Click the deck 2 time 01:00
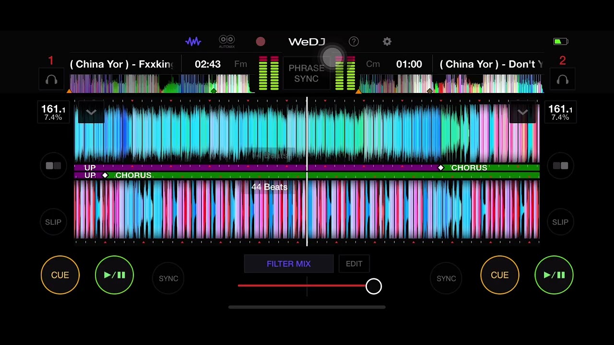This screenshot has width=614, height=345. click(409, 64)
